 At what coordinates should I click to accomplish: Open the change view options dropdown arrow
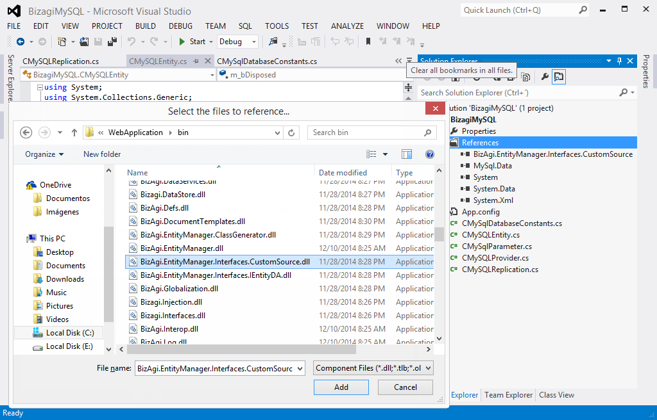pos(385,154)
